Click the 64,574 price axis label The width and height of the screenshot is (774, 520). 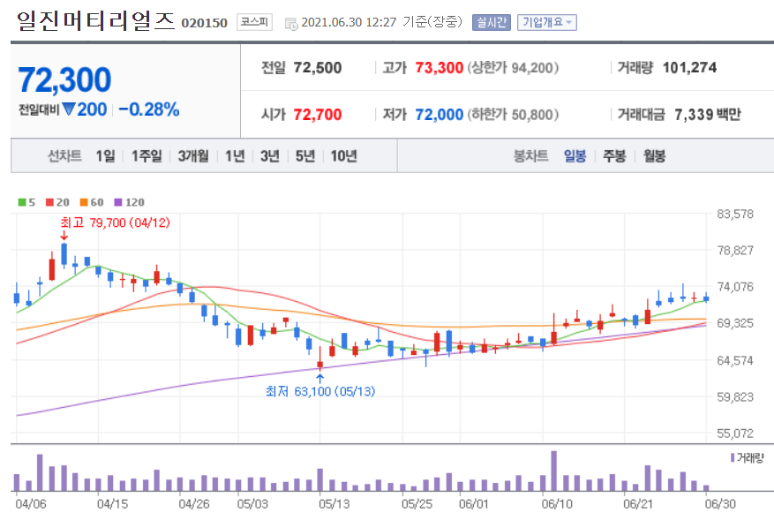[x=735, y=360]
